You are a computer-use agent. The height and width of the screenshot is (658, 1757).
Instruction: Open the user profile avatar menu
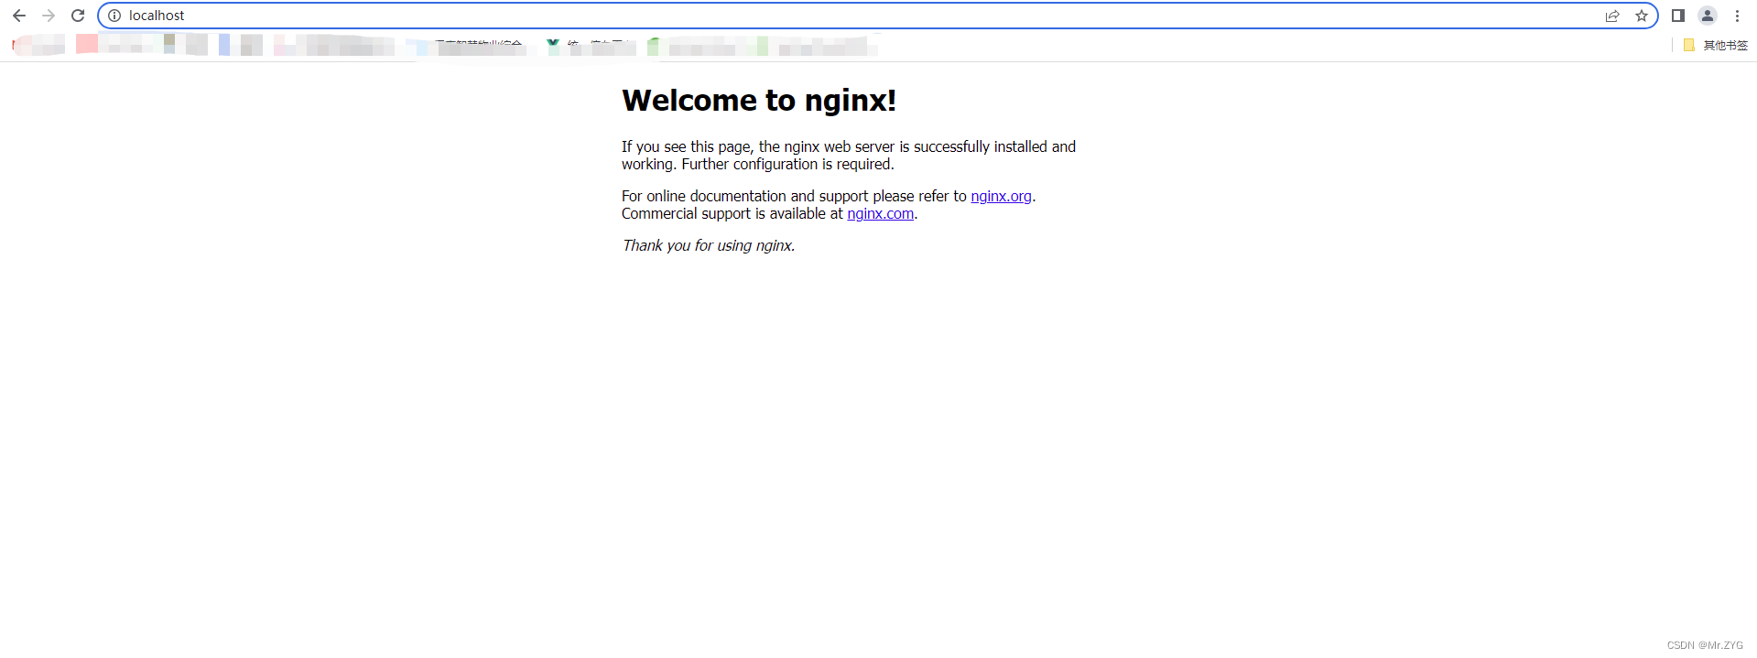click(1708, 16)
